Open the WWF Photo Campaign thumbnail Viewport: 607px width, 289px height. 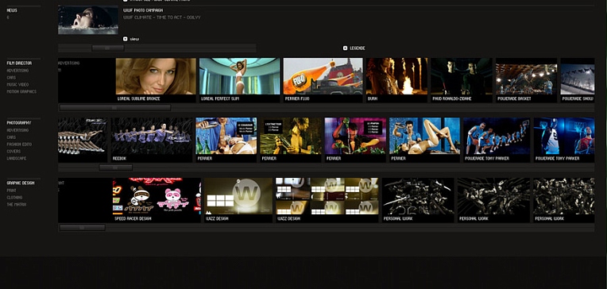click(88, 20)
